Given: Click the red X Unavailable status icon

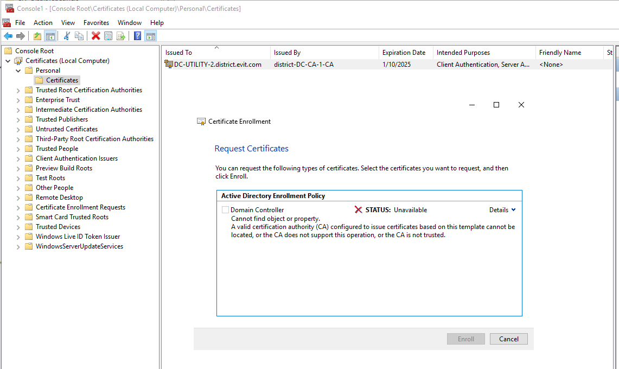Looking at the screenshot, I should pos(358,210).
